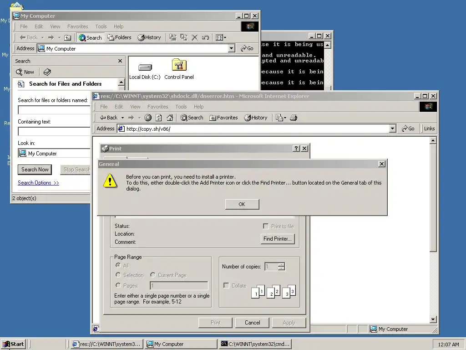Screen dimensions: 466x350
Task: Open Edit icon dropdown arrow in Internet Explorer
Action: click(x=285, y=118)
